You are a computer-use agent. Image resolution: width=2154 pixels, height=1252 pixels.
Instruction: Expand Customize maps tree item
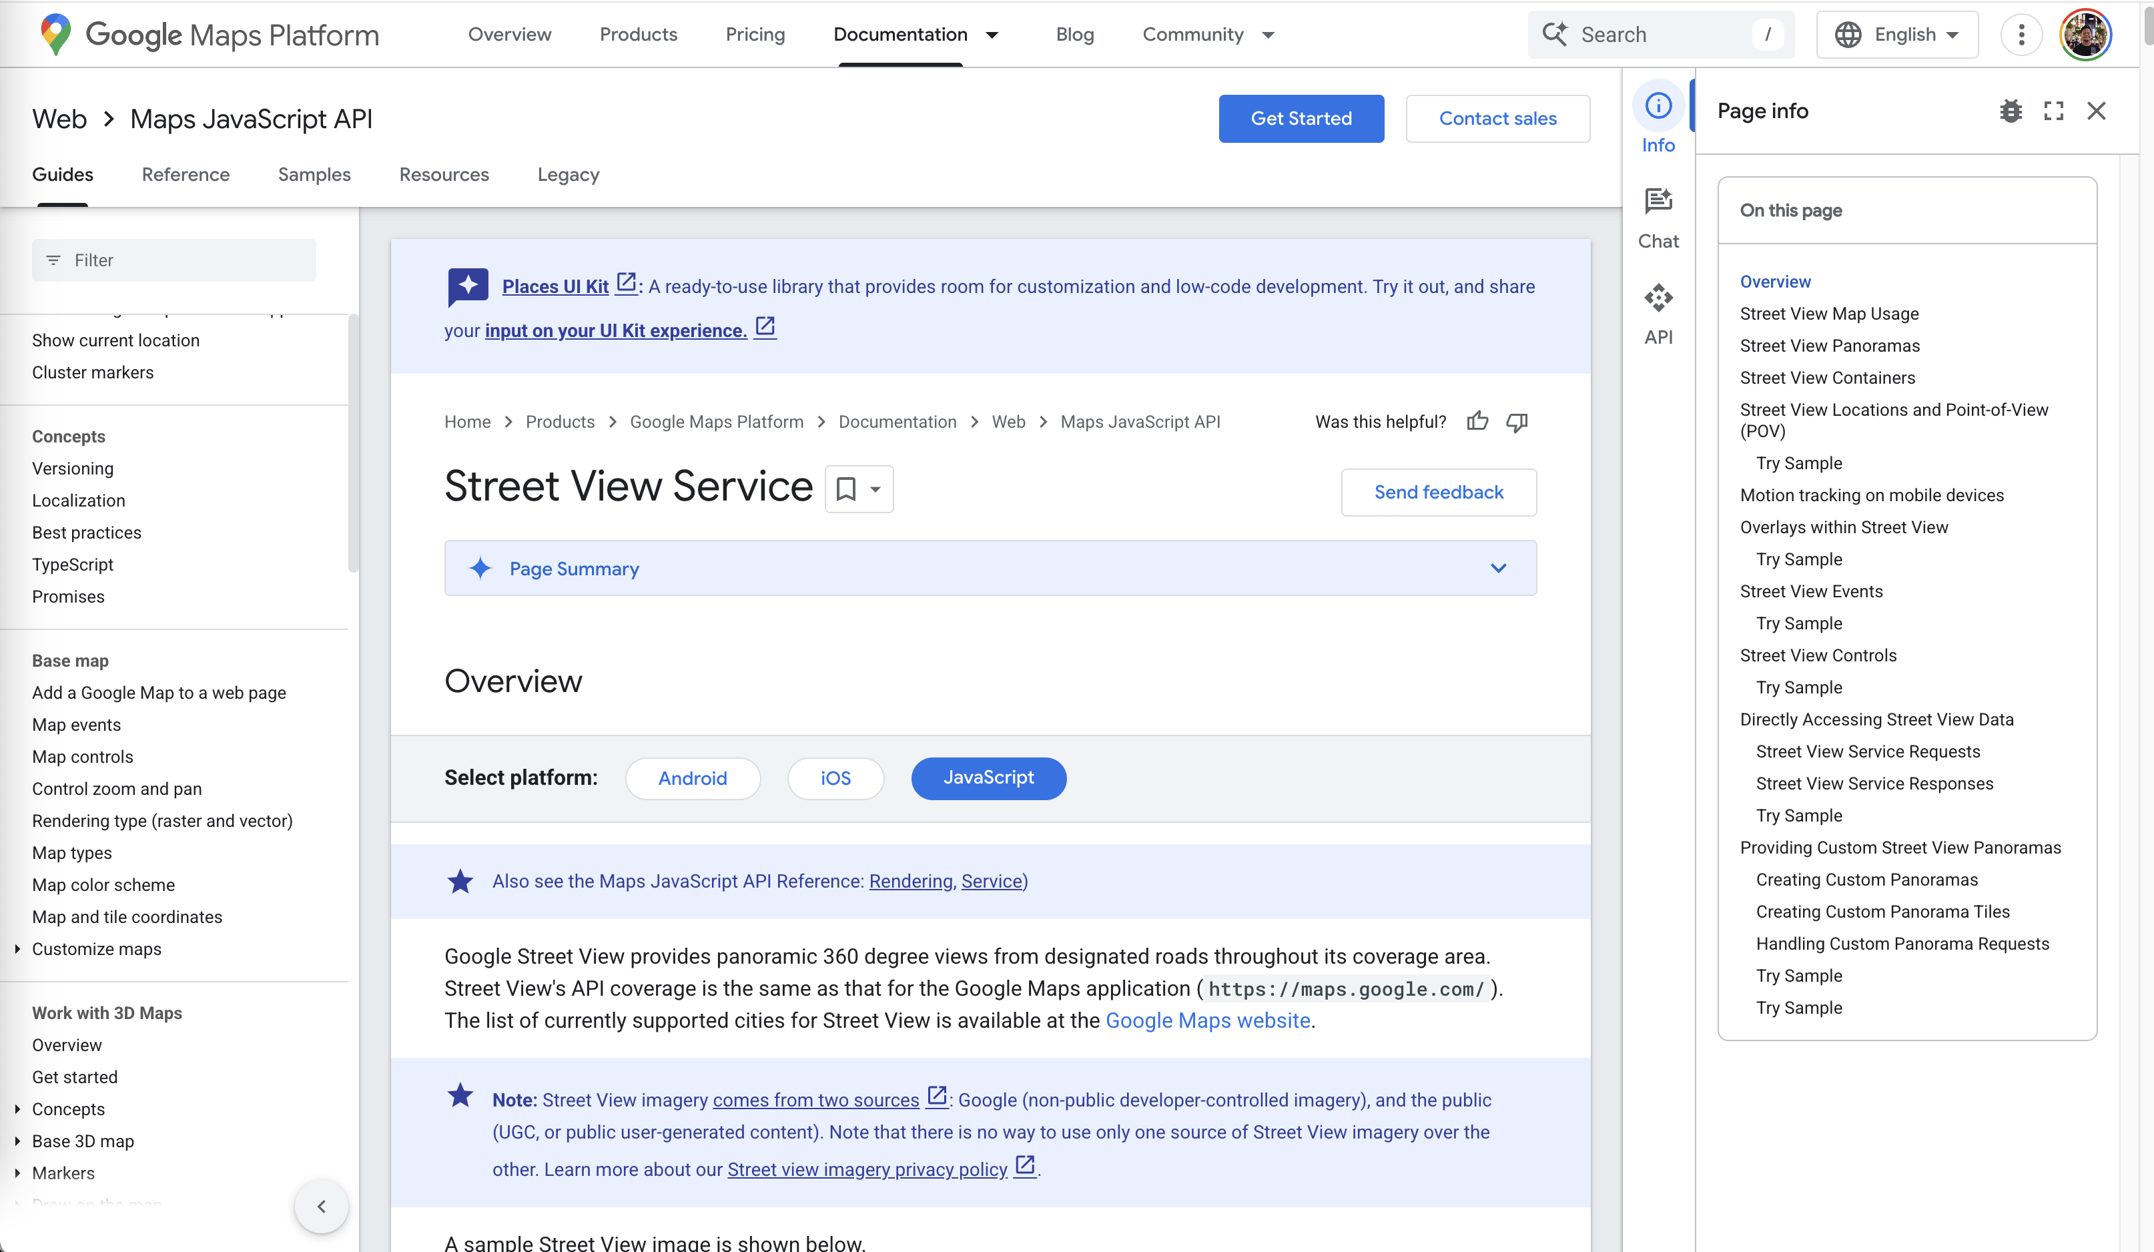pos(17,948)
